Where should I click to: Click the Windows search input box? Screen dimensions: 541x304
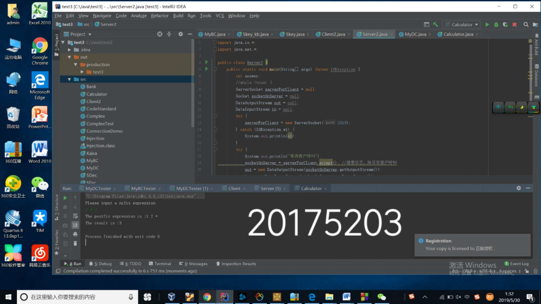77,297
